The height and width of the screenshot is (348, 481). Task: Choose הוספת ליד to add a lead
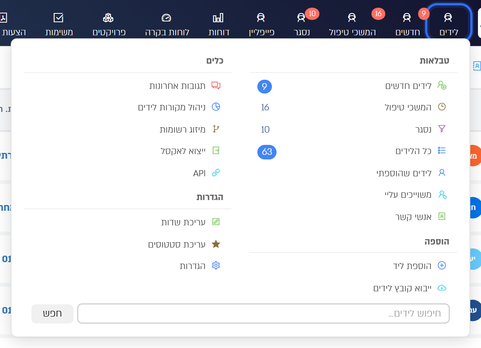pyautogui.click(x=412, y=266)
